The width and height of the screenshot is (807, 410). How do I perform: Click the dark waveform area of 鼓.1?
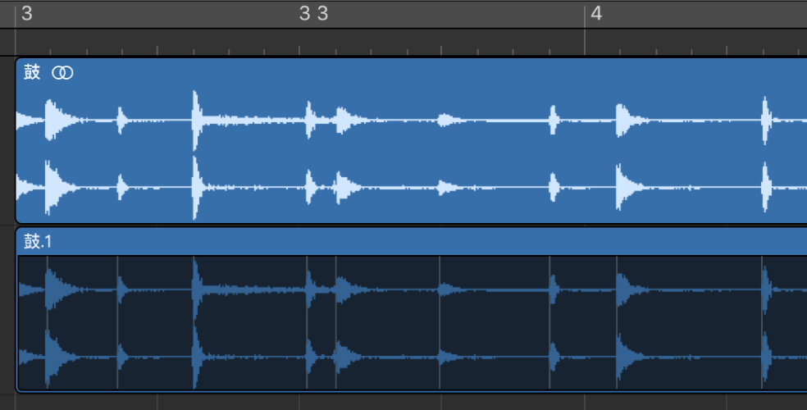(x=413, y=322)
